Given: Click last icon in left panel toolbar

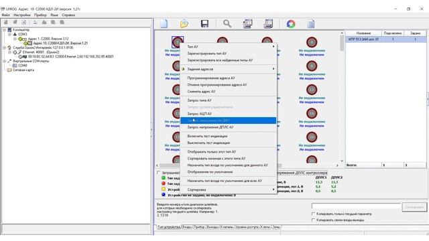Looking at the screenshot, I should coord(62,22).
